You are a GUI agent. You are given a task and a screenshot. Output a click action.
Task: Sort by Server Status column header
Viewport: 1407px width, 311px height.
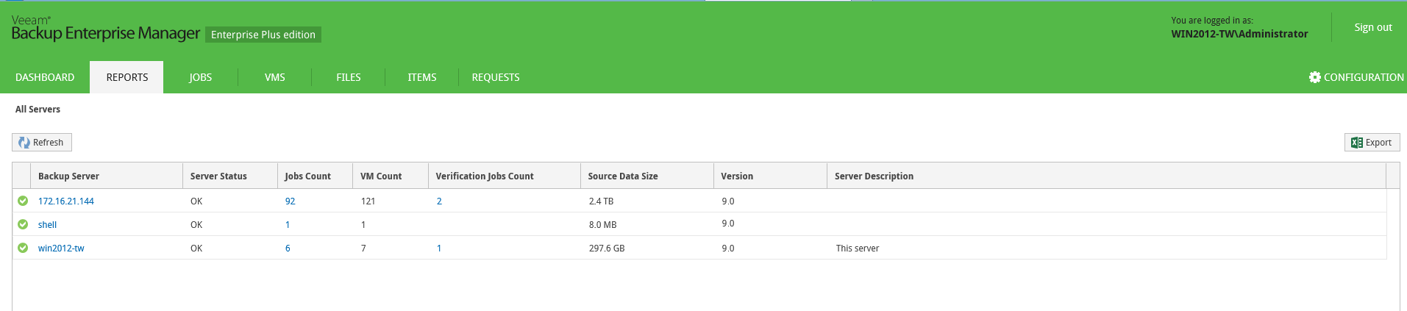click(218, 176)
